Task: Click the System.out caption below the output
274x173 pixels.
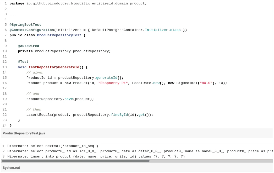Action: click(x=11, y=168)
